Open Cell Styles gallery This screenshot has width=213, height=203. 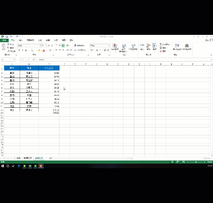click(x=133, y=48)
